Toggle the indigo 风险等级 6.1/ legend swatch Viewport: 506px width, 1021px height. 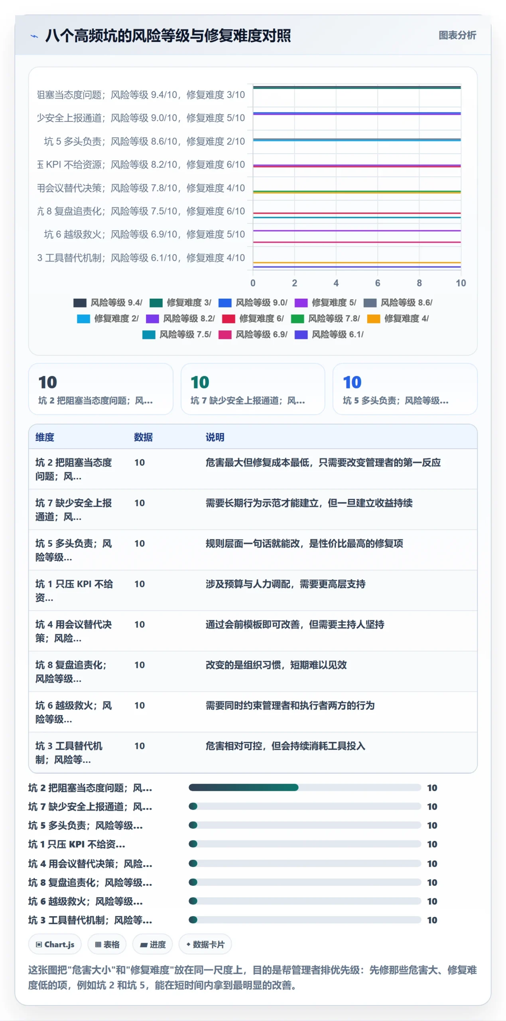click(301, 335)
